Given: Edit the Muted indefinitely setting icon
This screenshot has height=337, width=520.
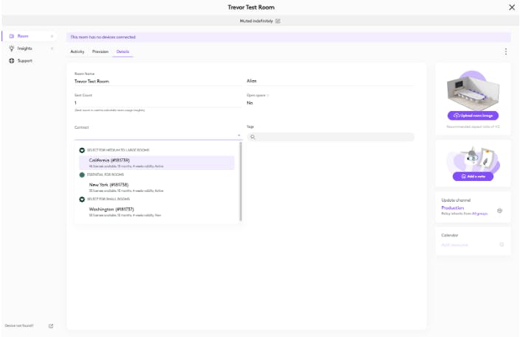Looking at the screenshot, I should pyautogui.click(x=278, y=21).
